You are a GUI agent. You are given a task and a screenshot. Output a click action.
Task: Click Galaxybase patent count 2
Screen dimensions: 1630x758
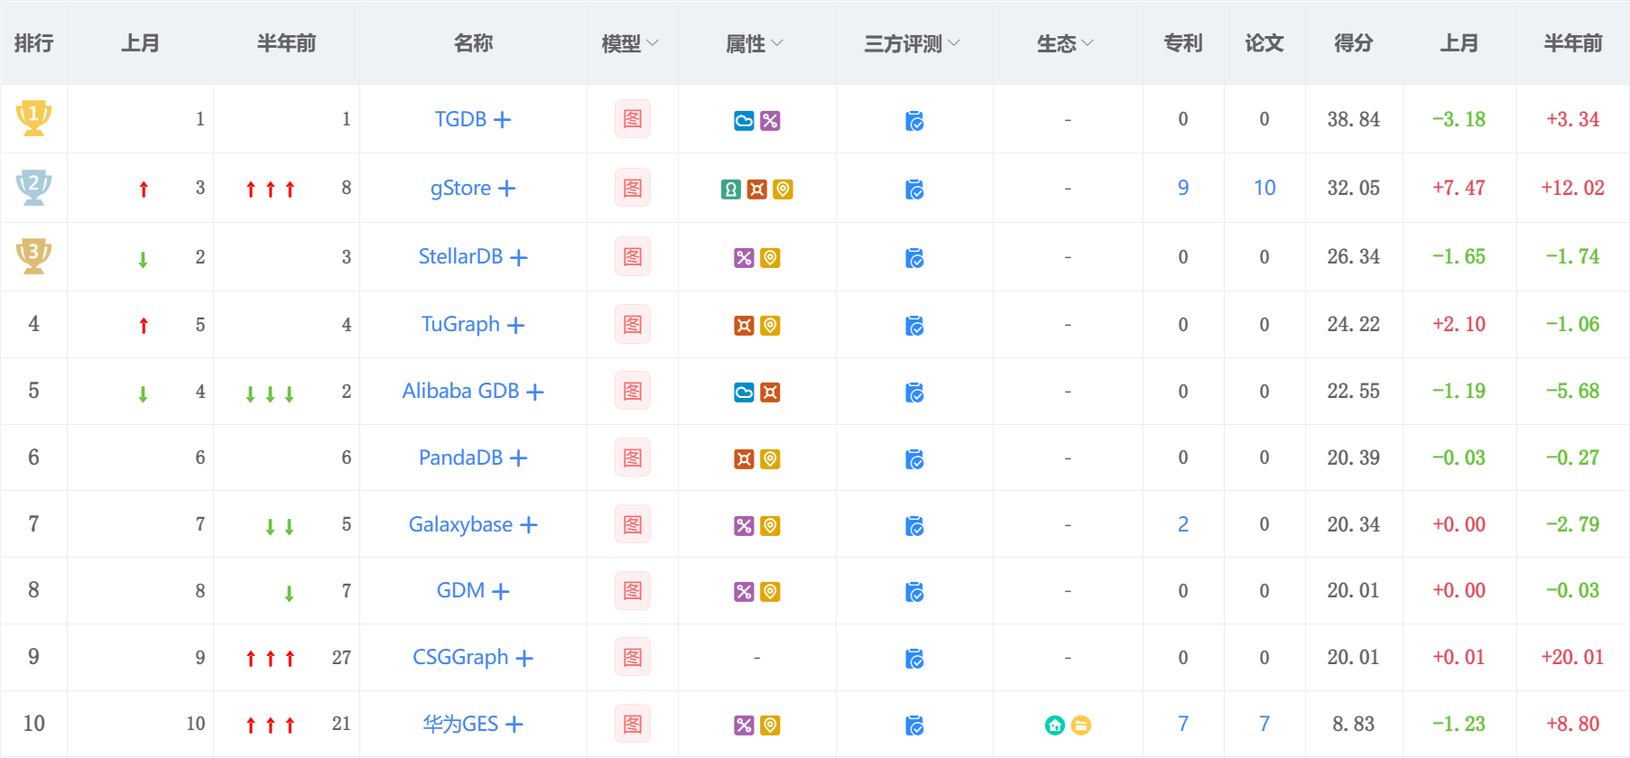pos(1183,524)
